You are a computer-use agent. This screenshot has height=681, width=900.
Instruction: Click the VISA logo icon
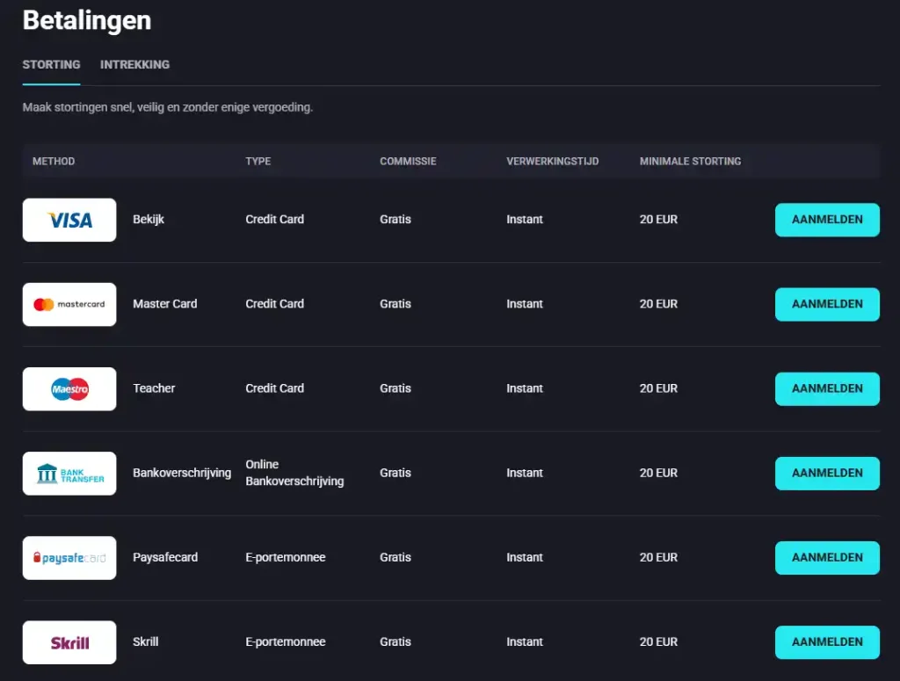tap(69, 220)
